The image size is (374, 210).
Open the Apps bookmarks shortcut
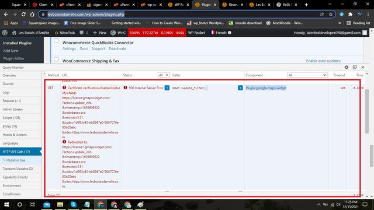point(11,23)
